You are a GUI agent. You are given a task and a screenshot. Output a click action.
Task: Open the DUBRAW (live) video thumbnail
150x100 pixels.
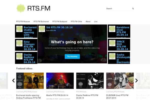120,81
